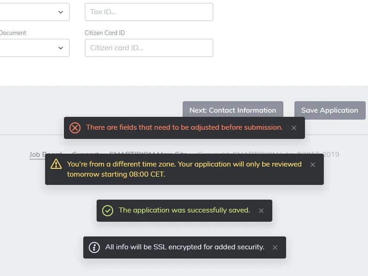Dismiss the fields need adjusting error toast
This screenshot has height=276, width=368.
294,128
